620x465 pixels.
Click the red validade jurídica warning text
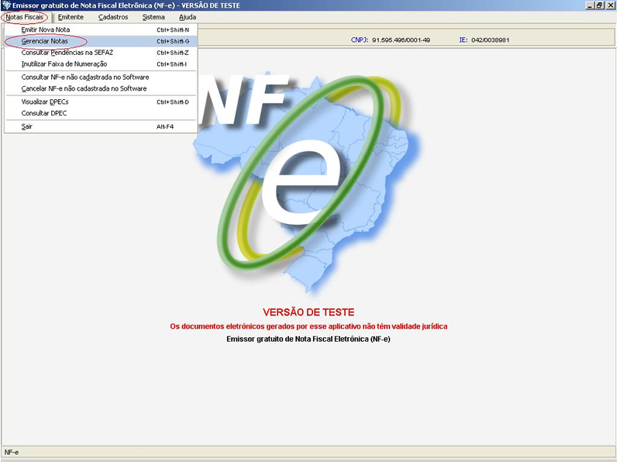coord(308,326)
